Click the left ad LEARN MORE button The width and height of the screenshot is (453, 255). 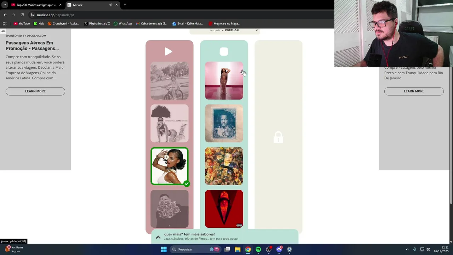coord(35,91)
